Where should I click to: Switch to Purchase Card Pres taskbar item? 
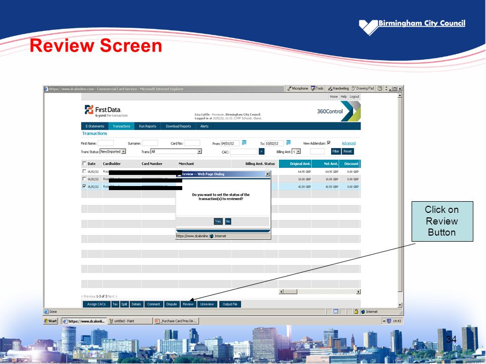(x=176, y=321)
